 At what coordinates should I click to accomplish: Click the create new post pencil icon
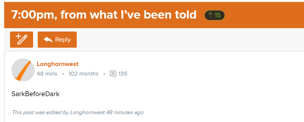(21, 39)
